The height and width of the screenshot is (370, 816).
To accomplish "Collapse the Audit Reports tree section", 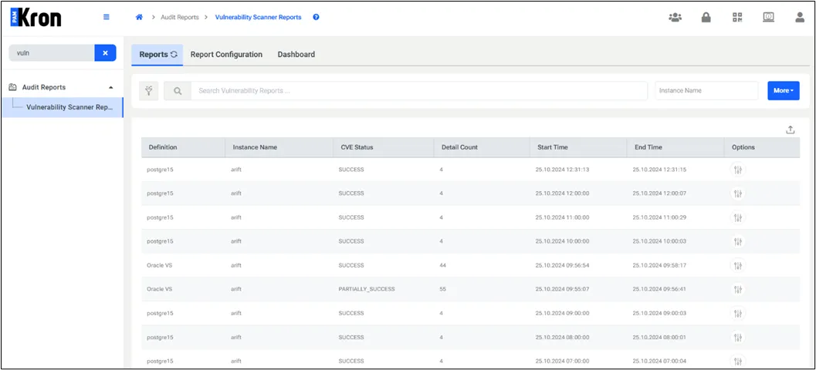I will [111, 87].
